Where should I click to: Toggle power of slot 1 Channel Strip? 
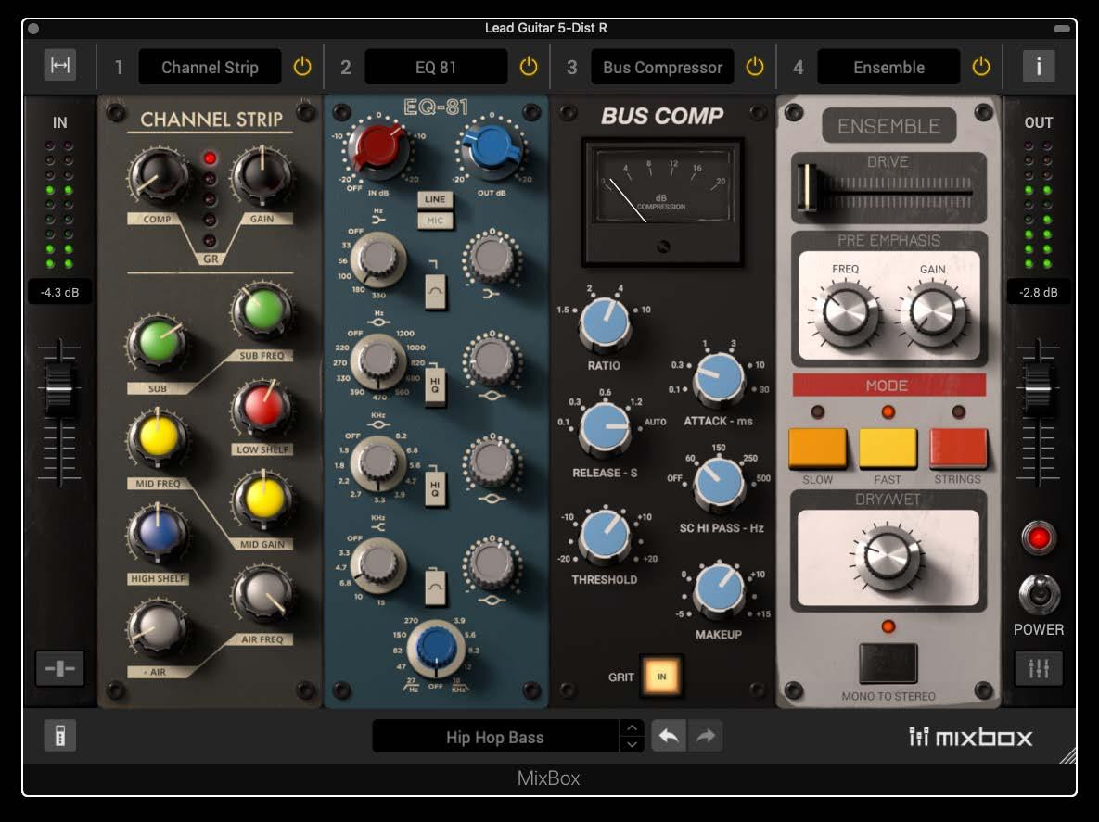pyautogui.click(x=302, y=68)
